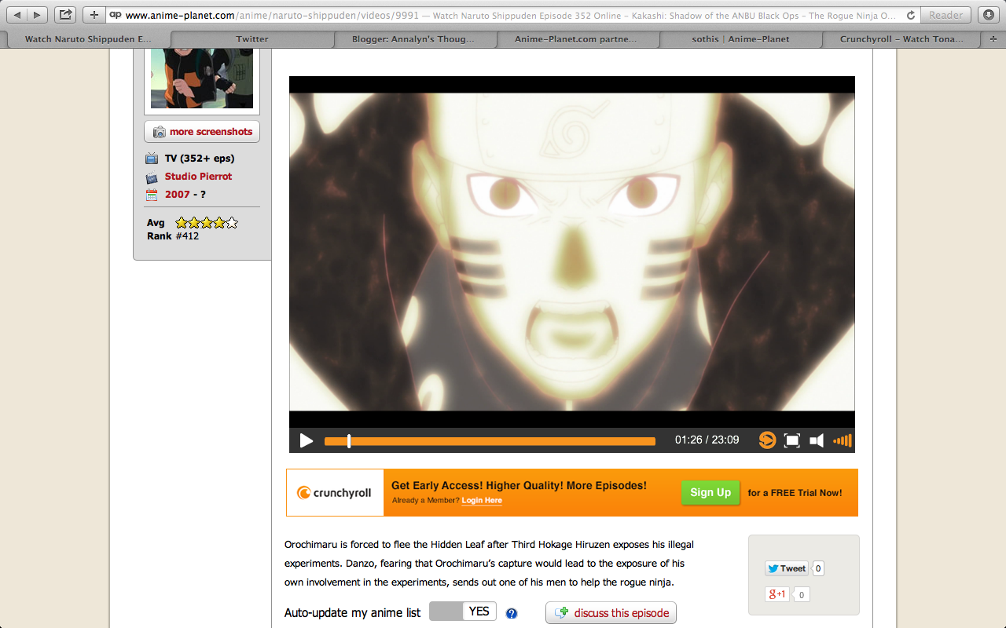Tweet this episode
Image resolution: width=1006 pixels, height=628 pixels.
[786, 568]
